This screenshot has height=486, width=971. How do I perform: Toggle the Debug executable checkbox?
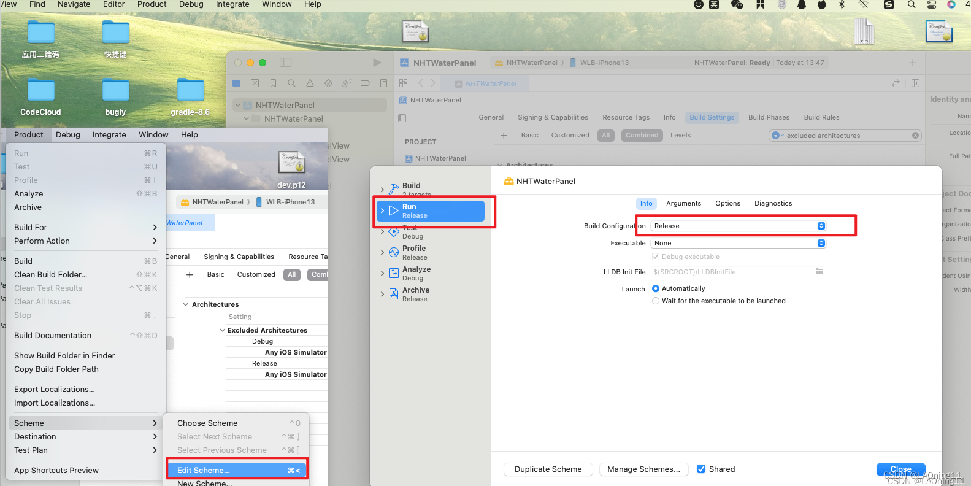[656, 256]
